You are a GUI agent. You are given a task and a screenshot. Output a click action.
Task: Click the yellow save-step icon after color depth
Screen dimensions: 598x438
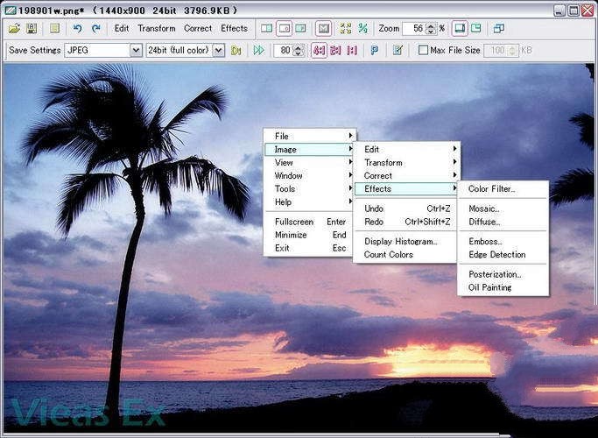pos(236,50)
